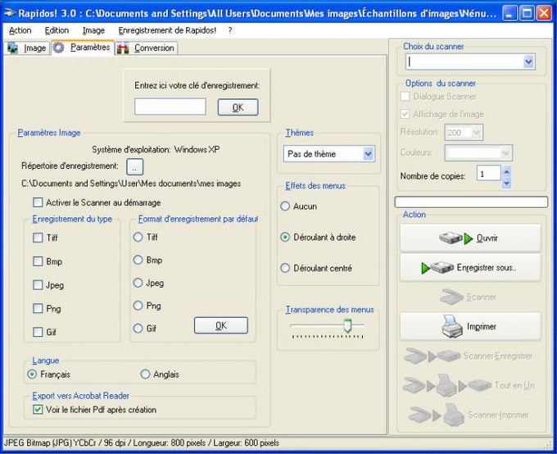Open the Couleurs dropdown
The width and height of the screenshot is (557, 454).
tap(505, 153)
